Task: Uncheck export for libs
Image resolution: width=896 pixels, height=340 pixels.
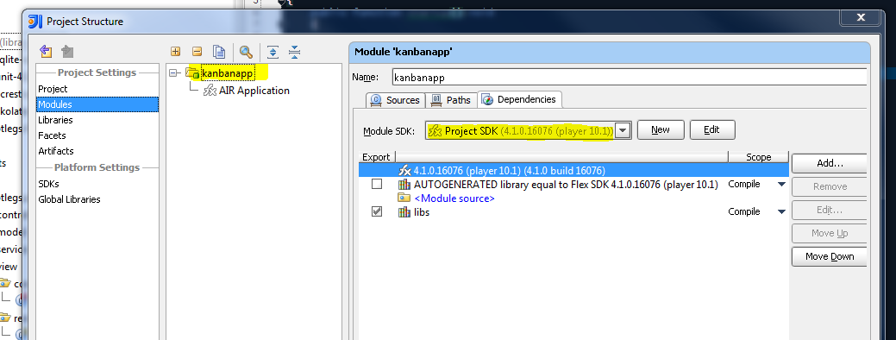Action: [377, 211]
